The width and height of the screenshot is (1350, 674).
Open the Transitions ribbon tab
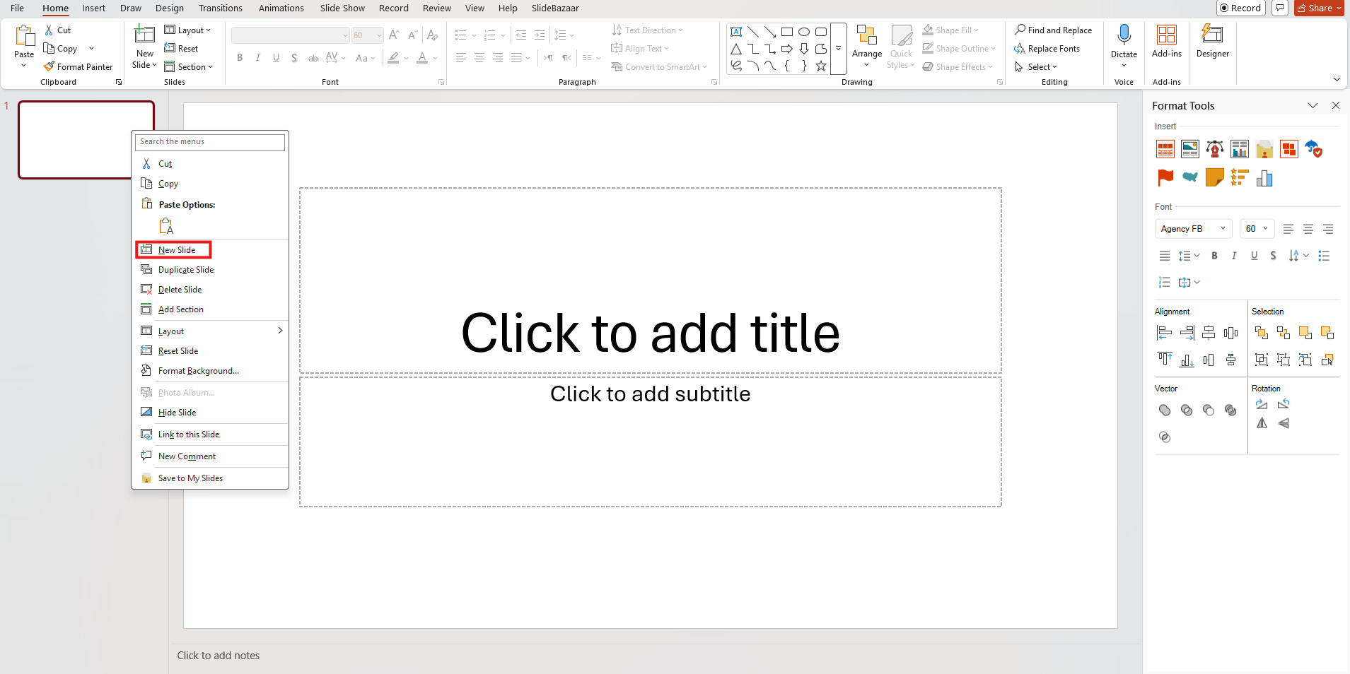click(x=220, y=8)
